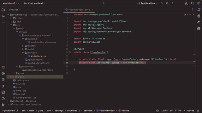Open Search Everywhere magnifier

(x=193, y=3)
